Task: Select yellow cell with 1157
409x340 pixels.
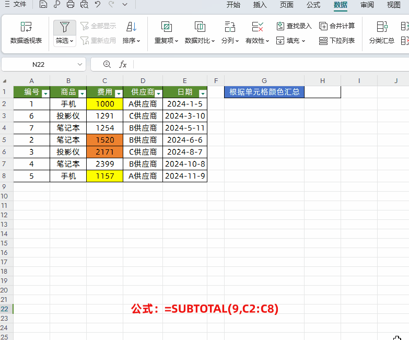Action: click(104, 176)
